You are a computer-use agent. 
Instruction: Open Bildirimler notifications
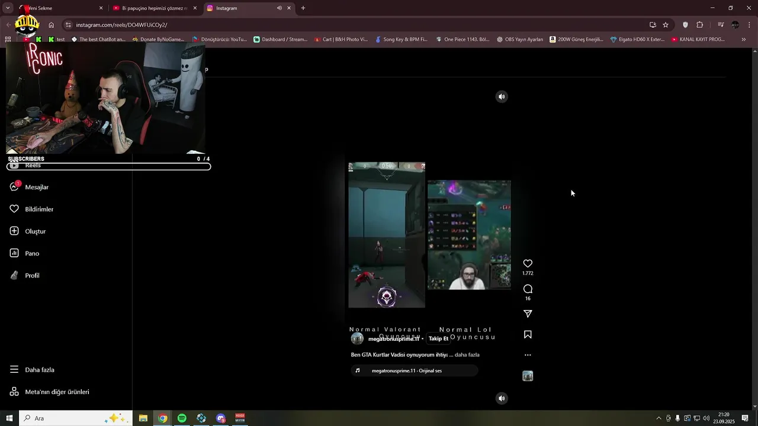(x=39, y=209)
